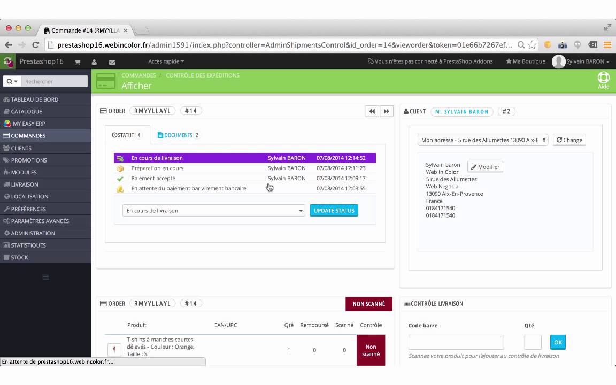Focus the Code barre input field
The width and height of the screenshot is (616, 385).
(456, 342)
